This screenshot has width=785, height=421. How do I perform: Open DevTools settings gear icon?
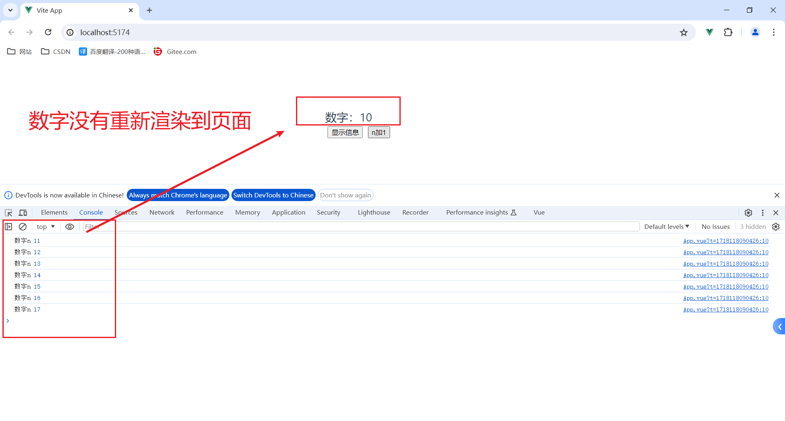748,213
